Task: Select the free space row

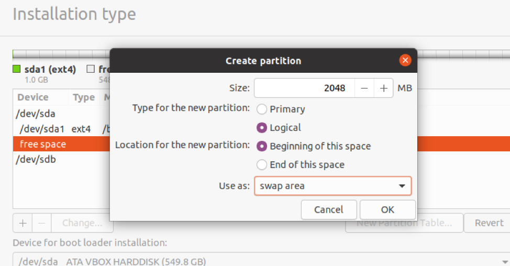Action: click(x=43, y=144)
